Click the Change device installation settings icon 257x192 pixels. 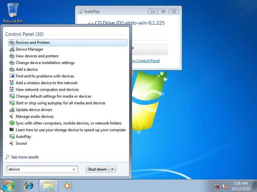[12, 63]
